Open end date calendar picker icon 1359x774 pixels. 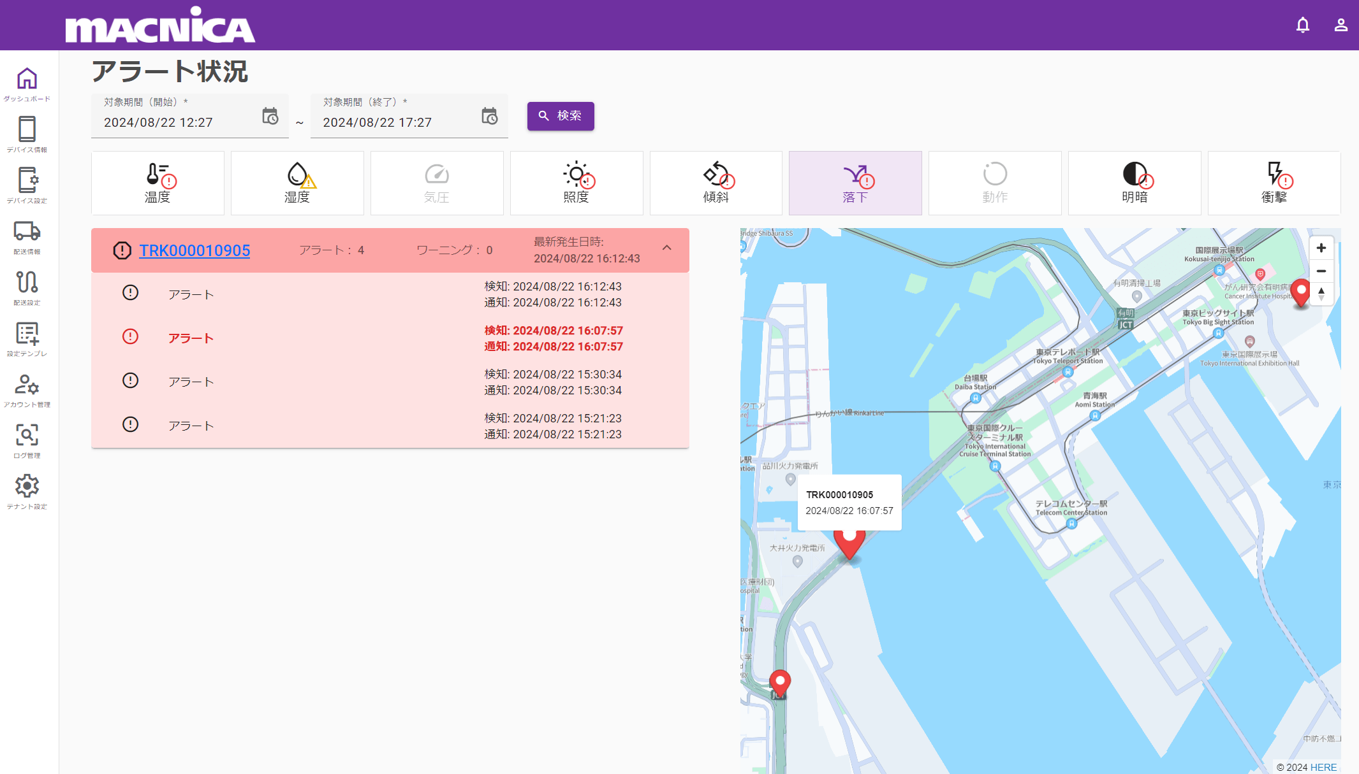[489, 116]
